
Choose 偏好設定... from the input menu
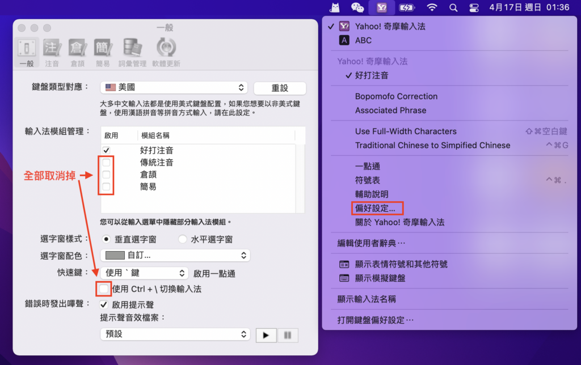tap(375, 208)
